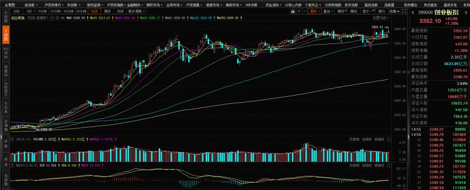Viewport: 470px width, 190px height.
Task: Click 画线 drawing button
Action: [x=354, y=11]
